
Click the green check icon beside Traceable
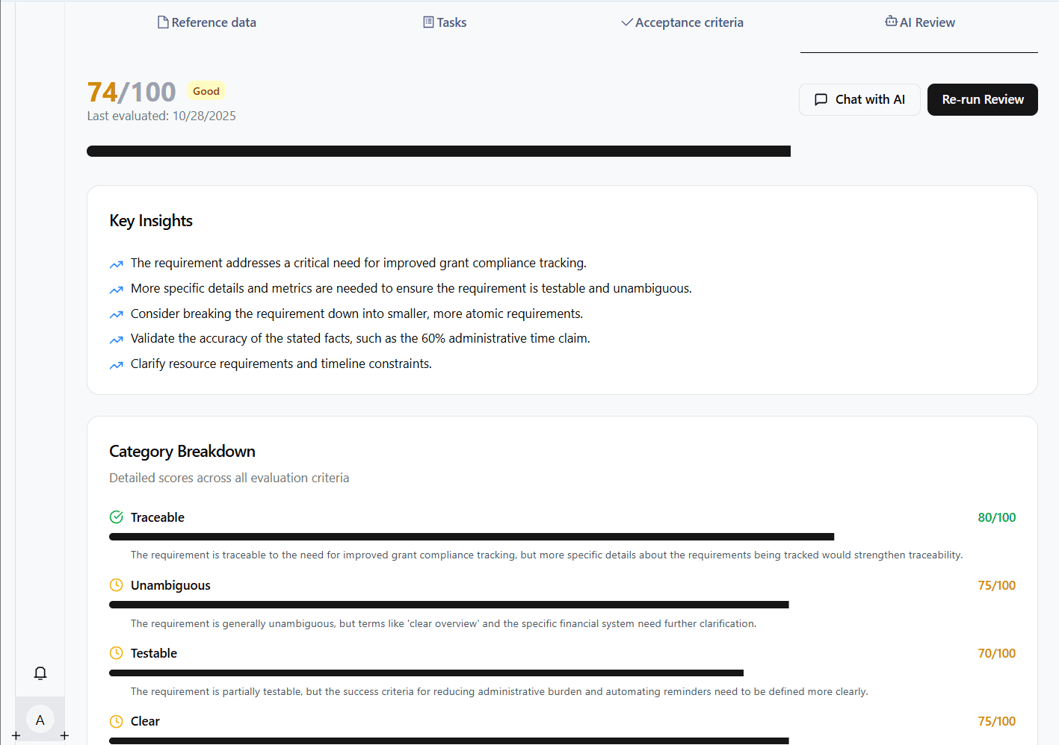[x=116, y=516]
